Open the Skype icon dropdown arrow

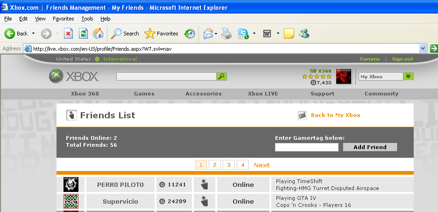(x=254, y=34)
